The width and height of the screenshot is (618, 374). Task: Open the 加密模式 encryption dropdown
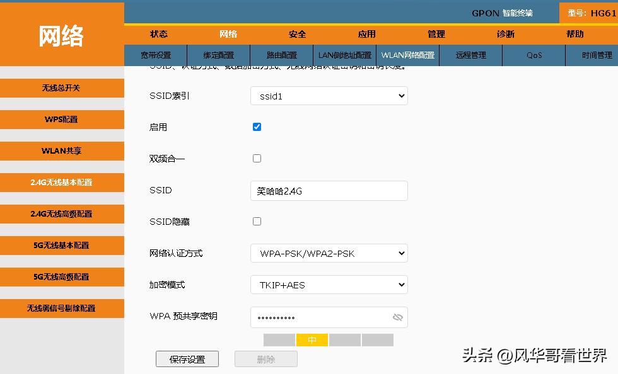(x=329, y=285)
